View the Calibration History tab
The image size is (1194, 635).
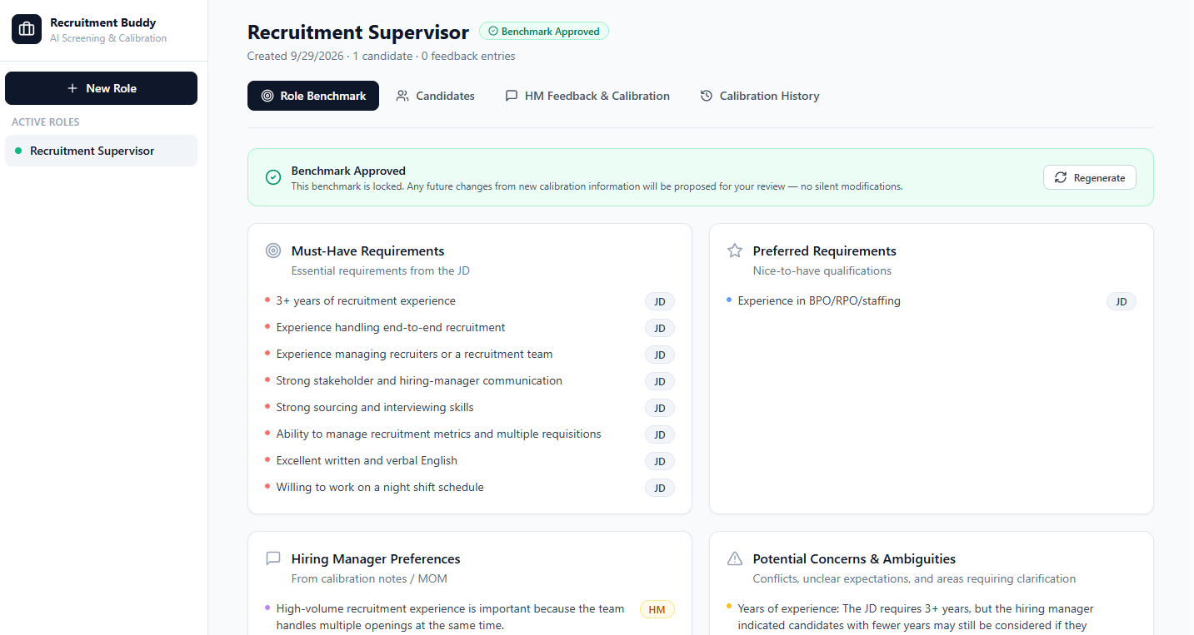coord(760,96)
